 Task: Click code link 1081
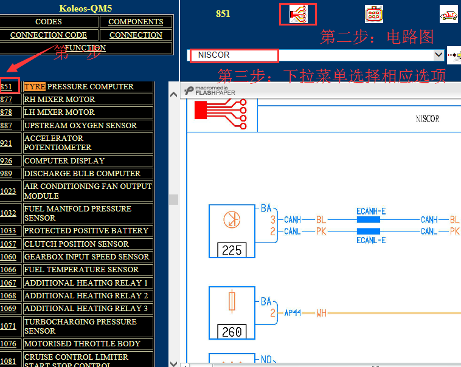[x=8, y=362]
